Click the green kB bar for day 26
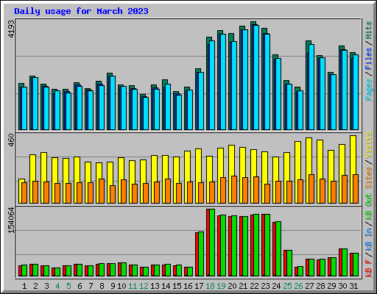The width and height of the screenshot is (377, 294). point(300,271)
